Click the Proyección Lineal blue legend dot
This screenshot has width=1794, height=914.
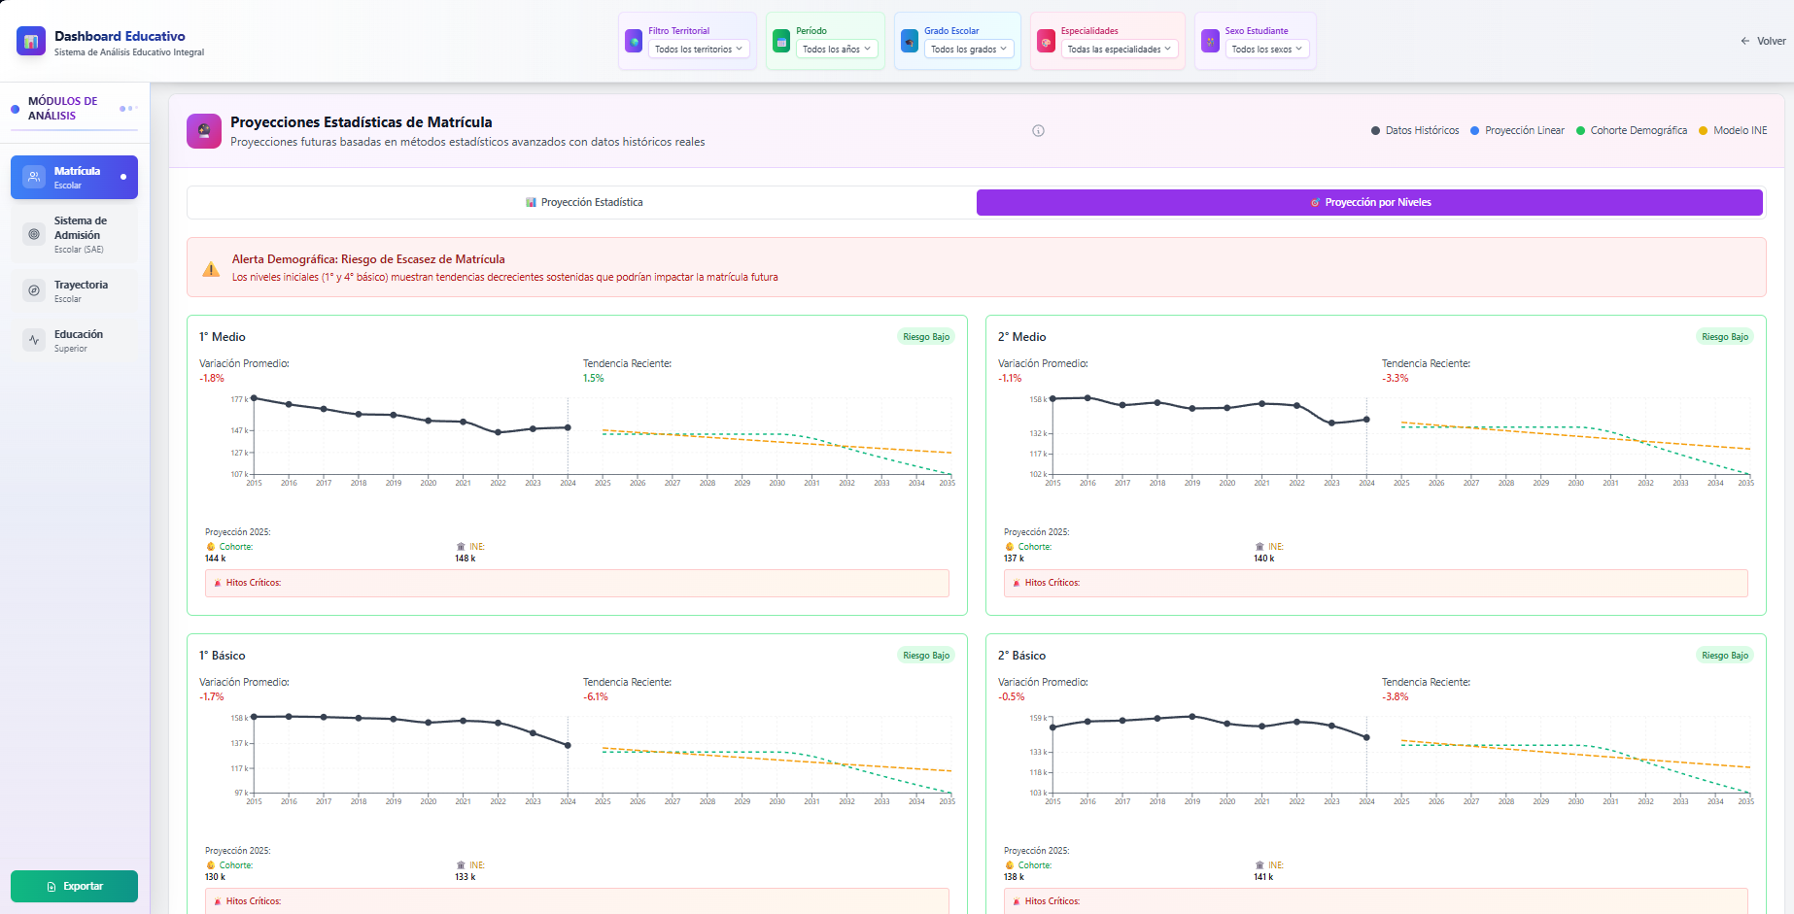tap(1475, 131)
